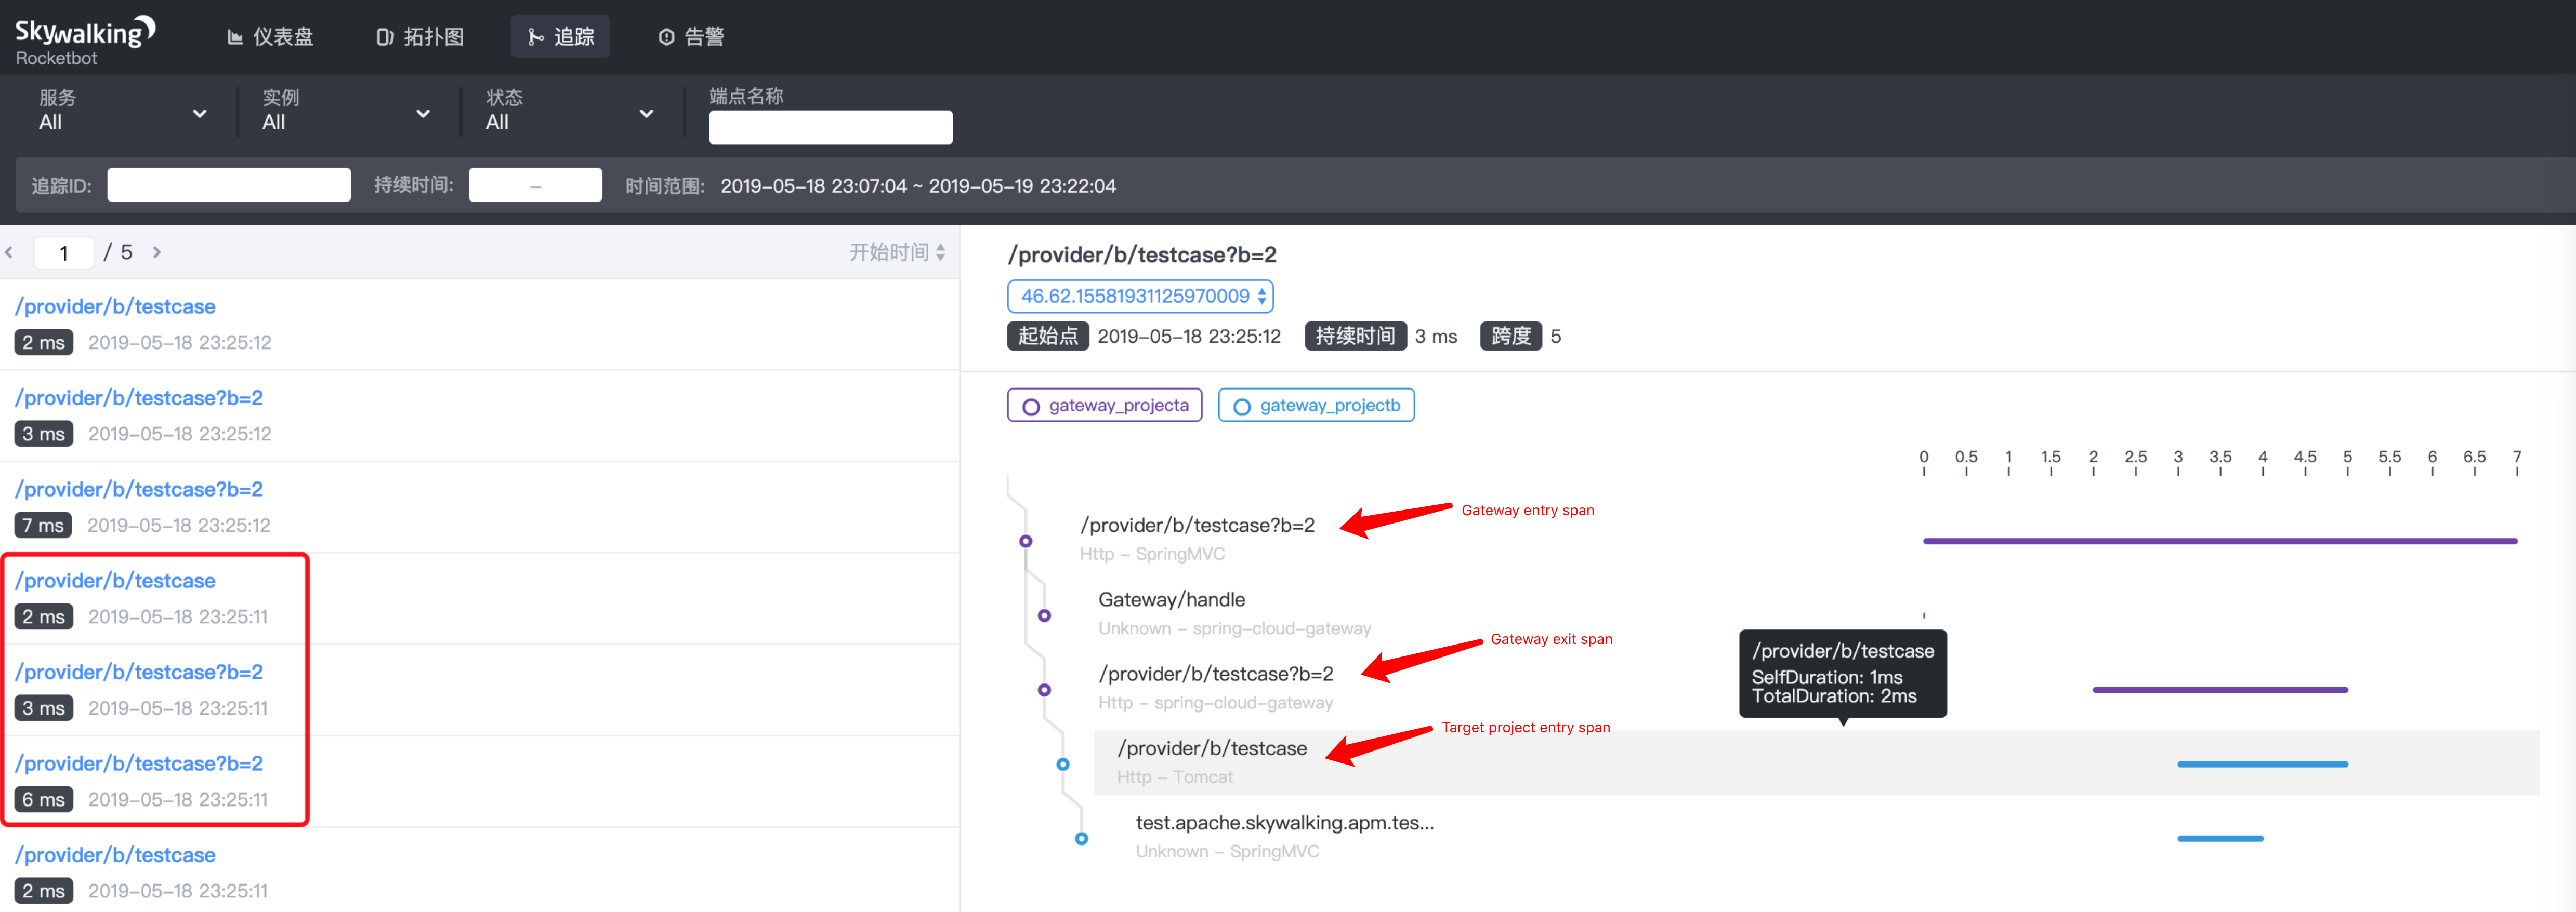
Task: Select the test.apache.skywalking.apm.tes... span
Action: (1284, 836)
